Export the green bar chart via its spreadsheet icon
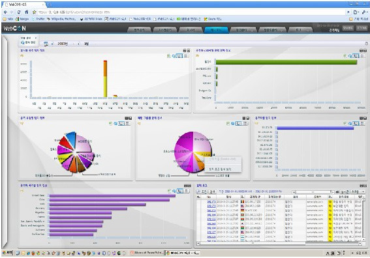This screenshot has height=258, width=370. [345, 56]
